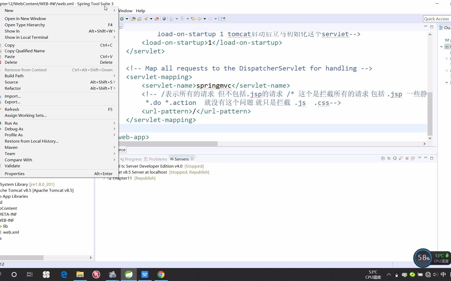Click the Forward arrow toolbar icon
The image size is (451, 281).
[x=210, y=19]
